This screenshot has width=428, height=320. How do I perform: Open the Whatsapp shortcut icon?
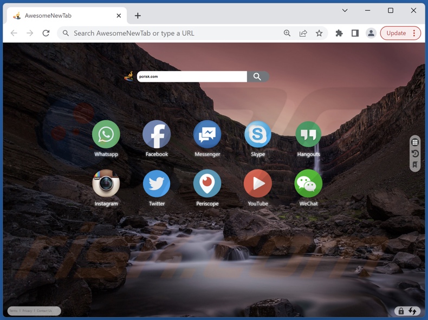coord(106,134)
